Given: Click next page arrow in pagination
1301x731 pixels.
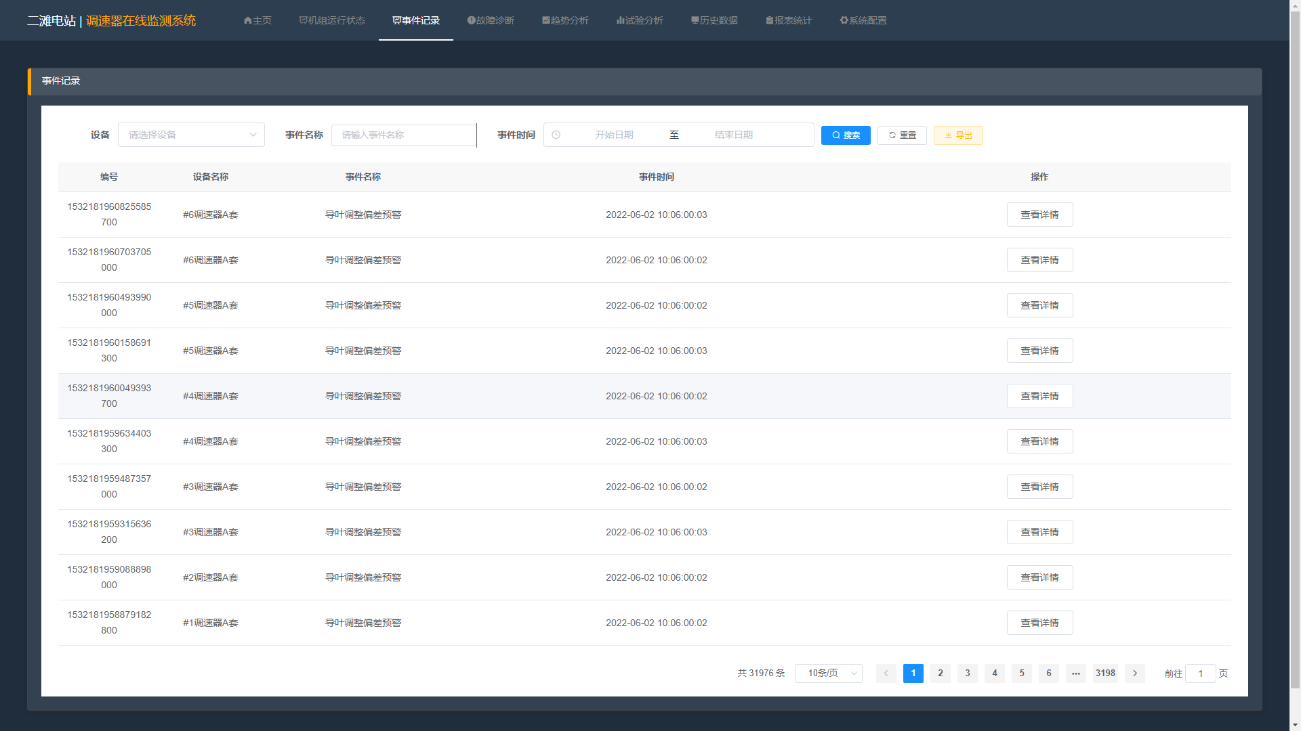Looking at the screenshot, I should click(x=1135, y=673).
